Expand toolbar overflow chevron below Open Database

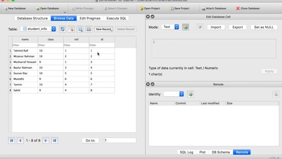point(65,12)
